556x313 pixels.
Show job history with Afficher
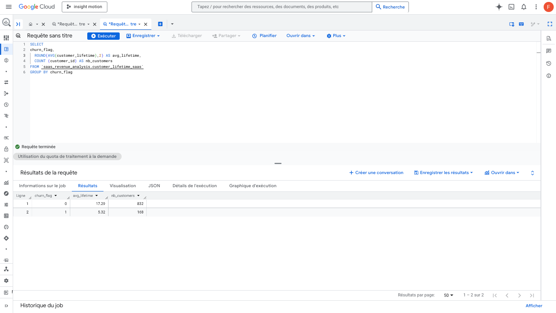(x=534, y=306)
